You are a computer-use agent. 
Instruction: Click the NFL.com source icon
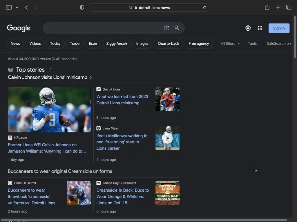[10, 138]
